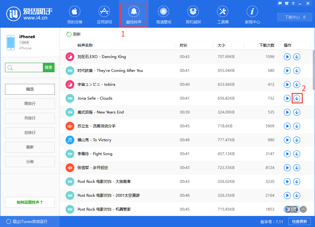The width and height of the screenshot is (315, 227).
Task: Open the 教程中心 tutorial center
Action: point(252,14)
